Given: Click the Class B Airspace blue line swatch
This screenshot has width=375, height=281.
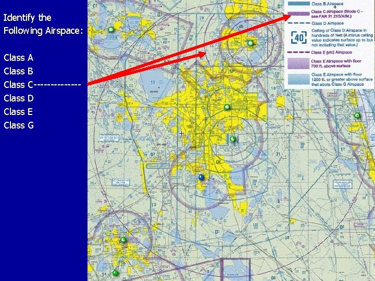Looking at the screenshot, I should [x=299, y=4].
